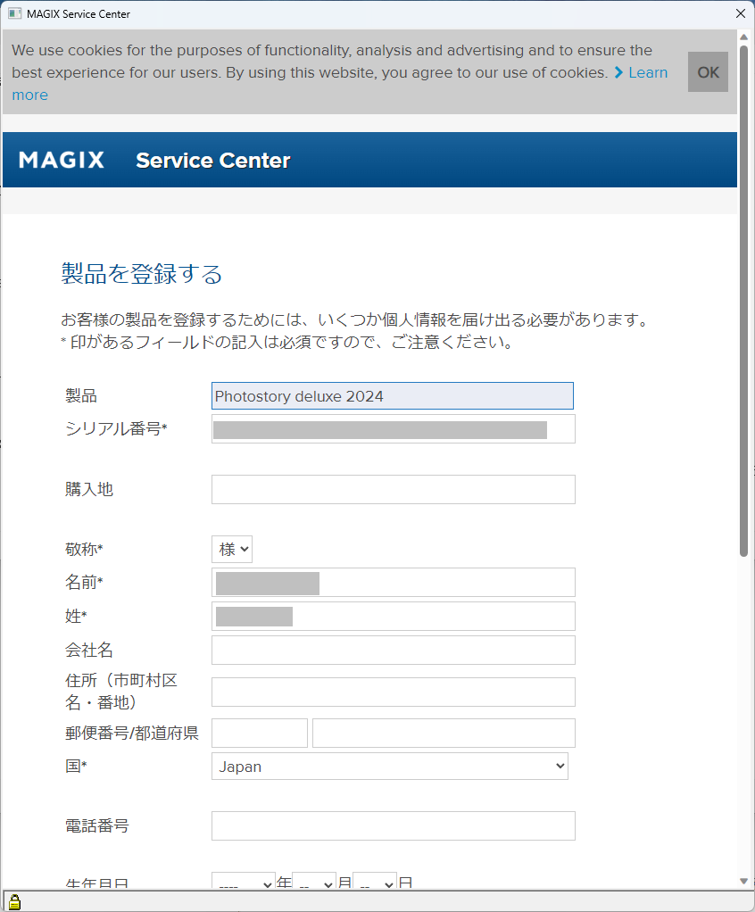Image resolution: width=755 pixels, height=912 pixels.
Task: Close the MAGIX Service Center window
Action: click(741, 13)
